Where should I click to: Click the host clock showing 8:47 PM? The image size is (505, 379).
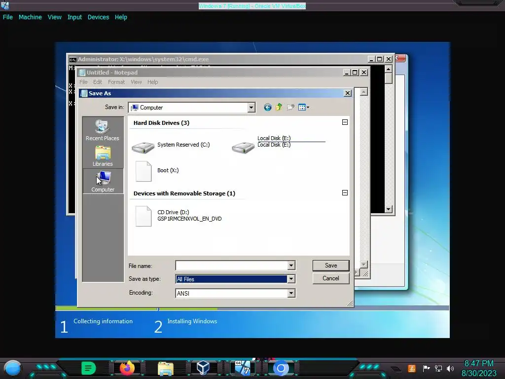478,364
